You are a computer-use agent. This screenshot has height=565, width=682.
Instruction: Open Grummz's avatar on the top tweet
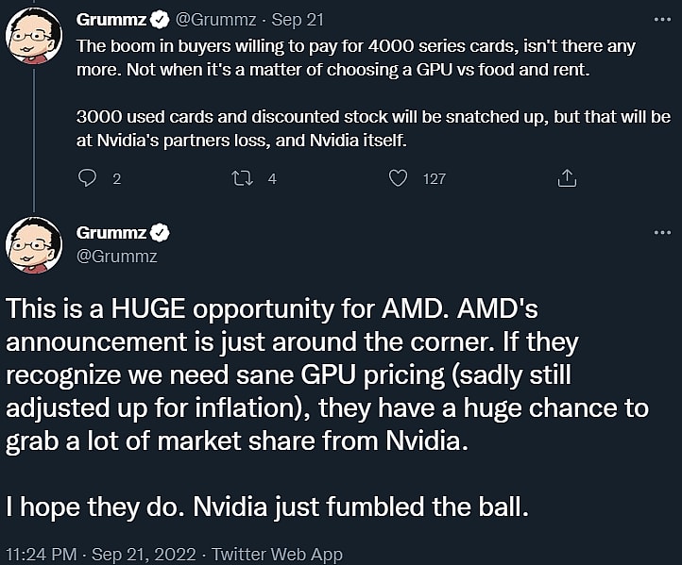coord(35,39)
